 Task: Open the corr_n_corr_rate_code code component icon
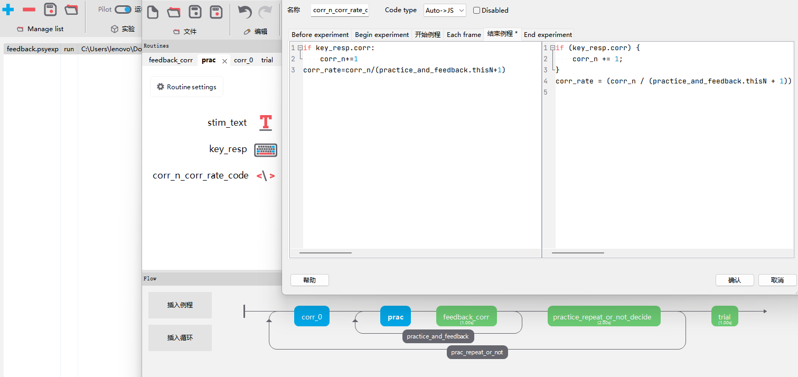(x=265, y=176)
